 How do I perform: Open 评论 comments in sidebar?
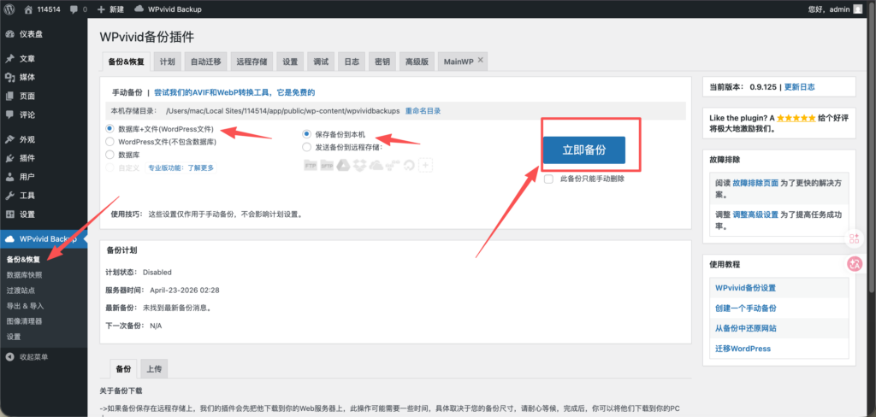(x=44, y=115)
